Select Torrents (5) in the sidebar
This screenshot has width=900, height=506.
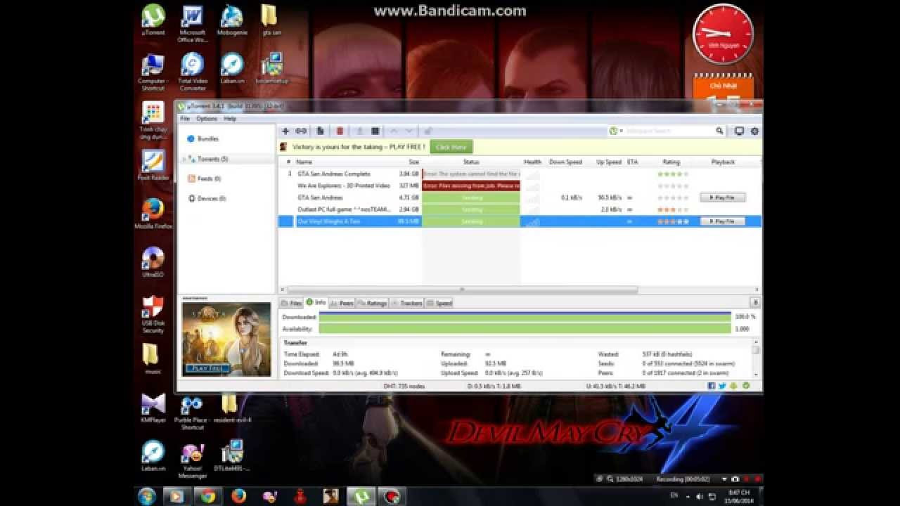212,159
